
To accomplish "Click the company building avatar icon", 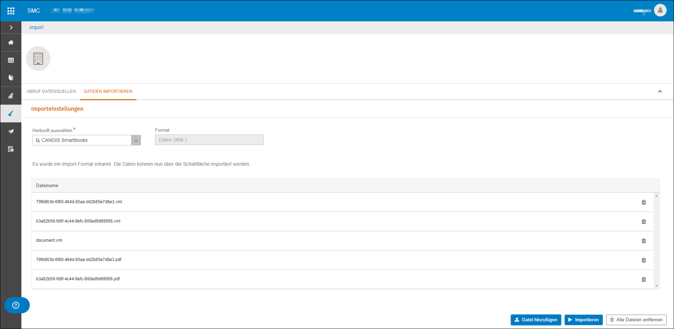I will pos(38,59).
